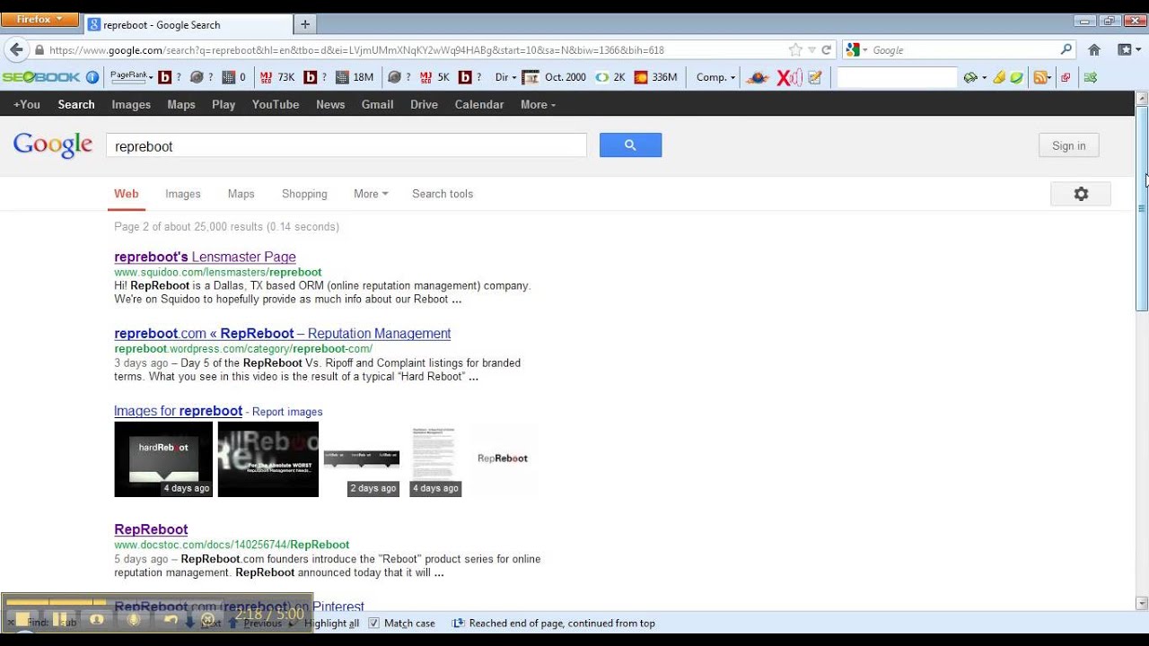Image resolution: width=1149 pixels, height=646 pixels.
Task: Click the Report images link
Action: coord(287,412)
